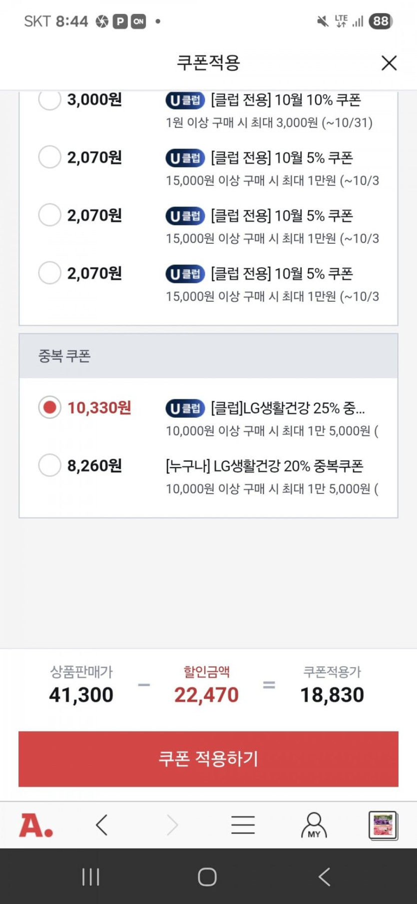The height and width of the screenshot is (904, 417).
Task: Tap the U클럽 badge on LG생활건강 coupon
Action: (x=185, y=408)
